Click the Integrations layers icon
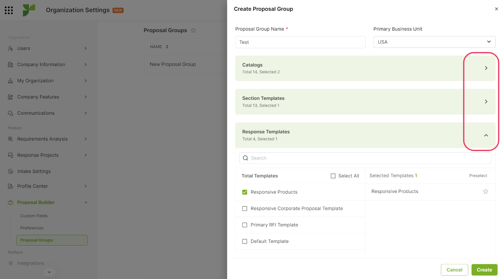 [x=10, y=263]
